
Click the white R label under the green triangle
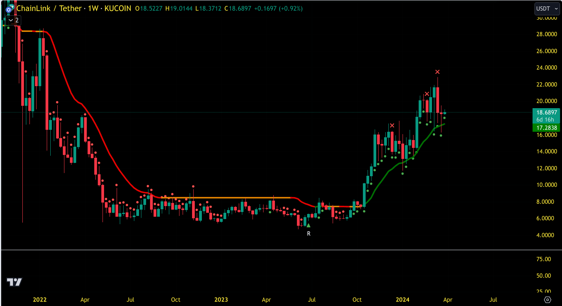point(309,234)
